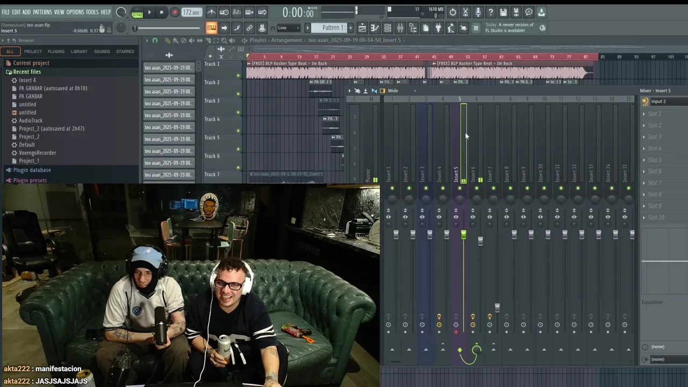The width and height of the screenshot is (688, 387).
Task: Click the metronome icon in toolbar
Action: [212, 12]
